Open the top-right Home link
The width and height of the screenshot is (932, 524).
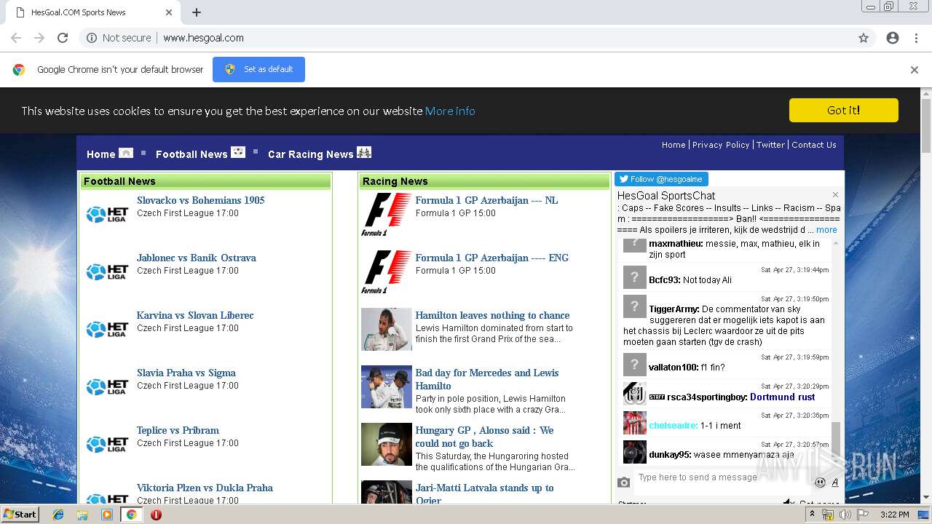coord(674,145)
